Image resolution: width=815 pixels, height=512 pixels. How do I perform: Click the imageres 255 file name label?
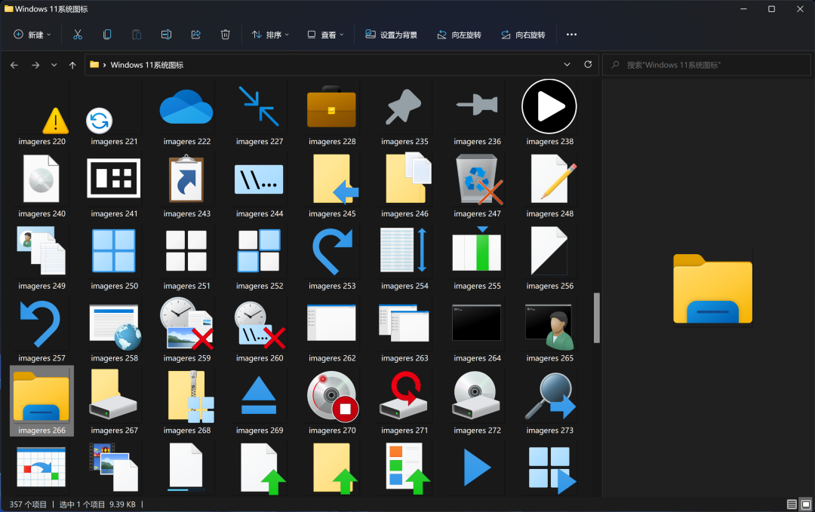(477, 286)
